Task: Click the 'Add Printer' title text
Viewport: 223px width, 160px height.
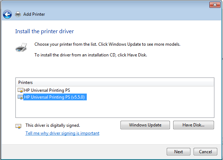Action: [34, 14]
